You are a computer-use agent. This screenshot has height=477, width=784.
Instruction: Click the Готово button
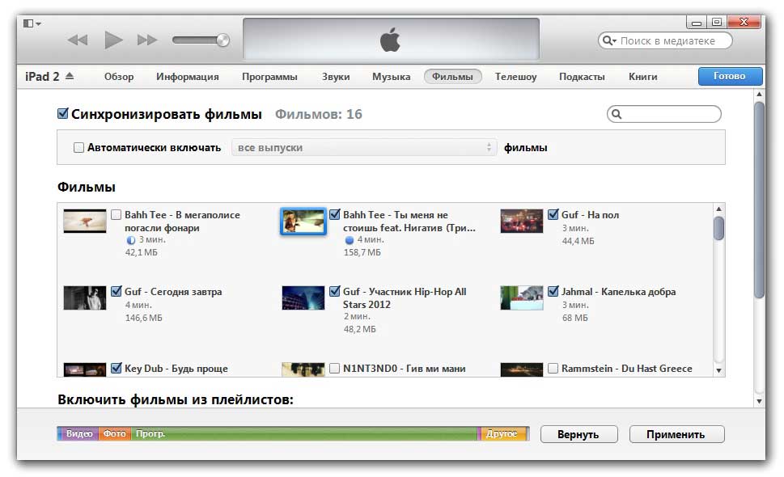tap(730, 76)
